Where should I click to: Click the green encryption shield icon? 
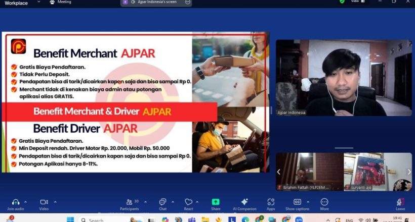[342, 2]
